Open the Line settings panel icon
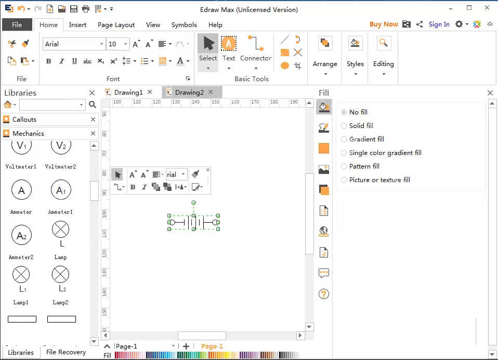 [324, 128]
